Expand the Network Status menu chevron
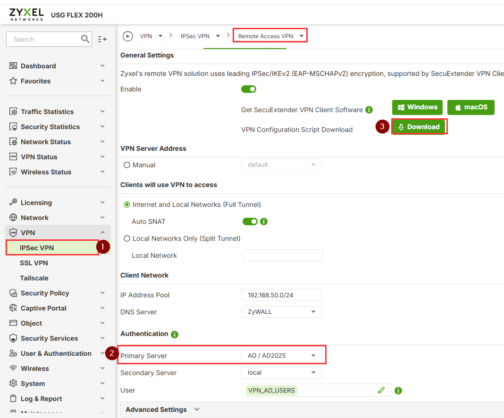504x418 pixels. [102, 141]
